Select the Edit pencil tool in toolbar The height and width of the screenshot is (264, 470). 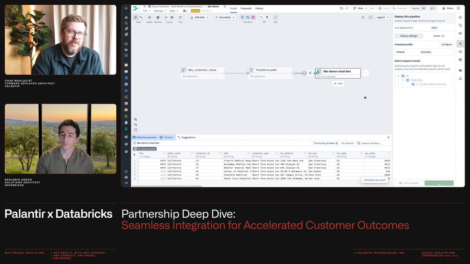275,17
